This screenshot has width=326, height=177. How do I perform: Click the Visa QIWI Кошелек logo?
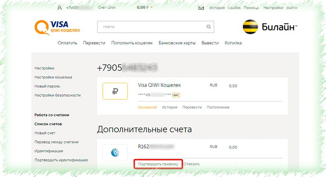tap(57, 28)
